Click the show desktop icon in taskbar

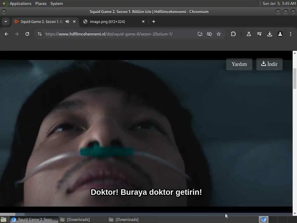pos(3,220)
